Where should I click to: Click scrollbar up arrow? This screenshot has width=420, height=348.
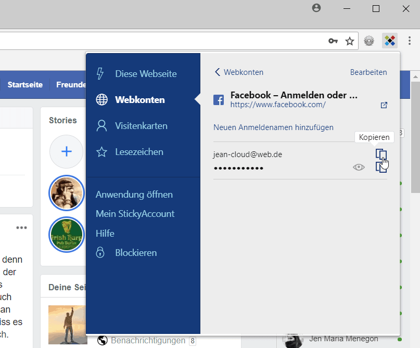coord(415,77)
